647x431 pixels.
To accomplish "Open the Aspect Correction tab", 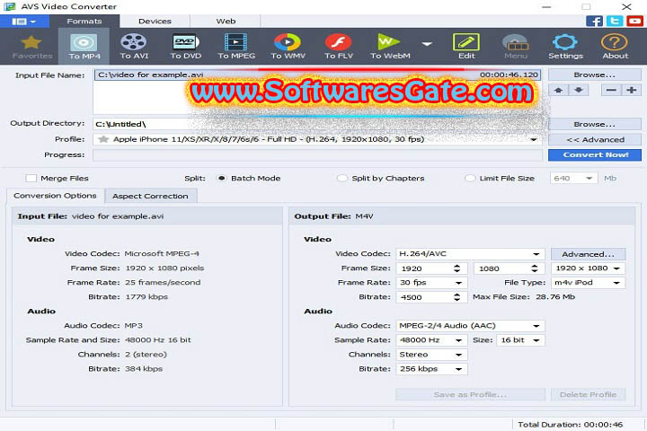I will point(150,196).
